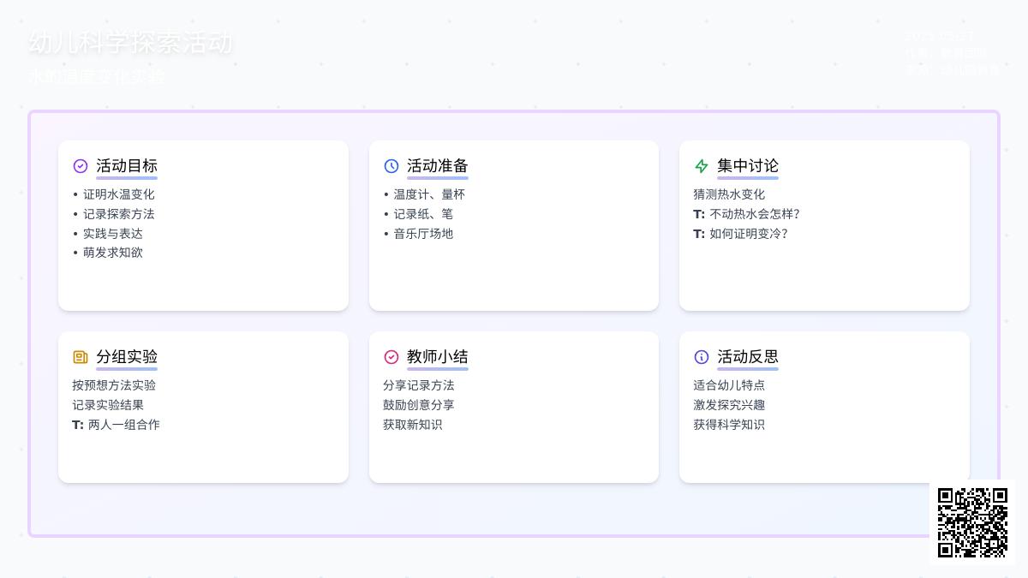Select the 活动反思 card heading
Viewport: 1028px width, 578px height.
coord(748,357)
